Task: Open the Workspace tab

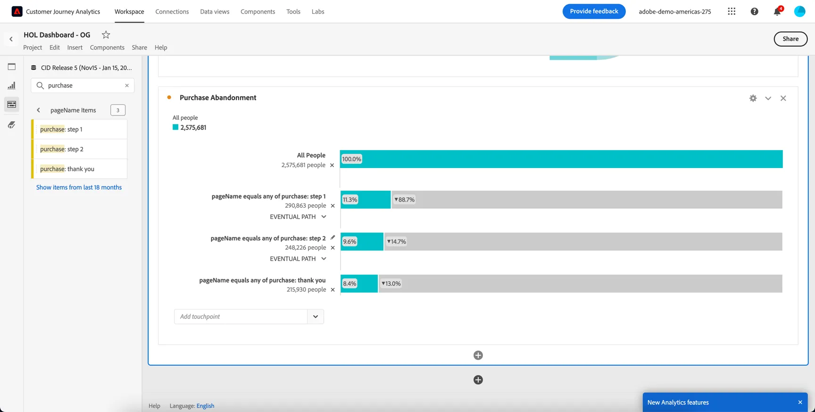Action: (x=129, y=12)
